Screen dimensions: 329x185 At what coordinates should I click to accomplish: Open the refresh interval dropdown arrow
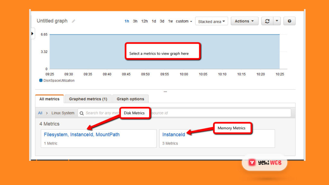point(277,21)
